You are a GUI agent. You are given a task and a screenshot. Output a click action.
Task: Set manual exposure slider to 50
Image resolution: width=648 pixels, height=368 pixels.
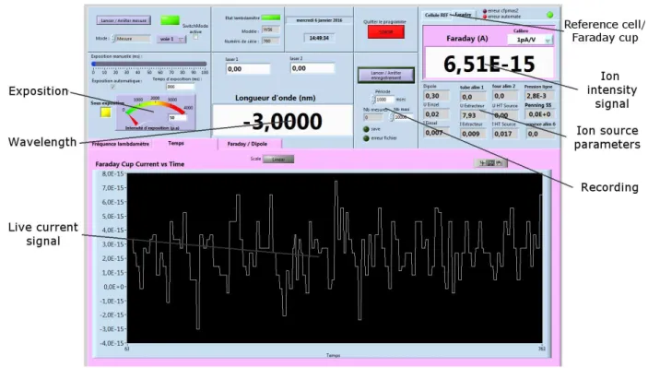149,64
